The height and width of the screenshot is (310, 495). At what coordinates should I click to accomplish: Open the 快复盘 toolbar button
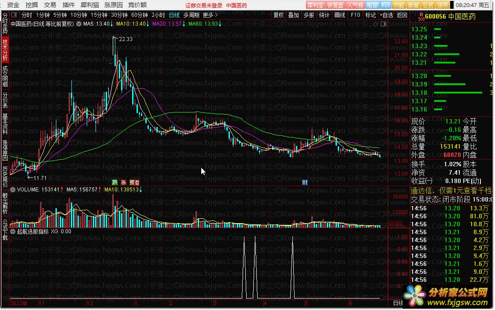(x=335, y=5)
